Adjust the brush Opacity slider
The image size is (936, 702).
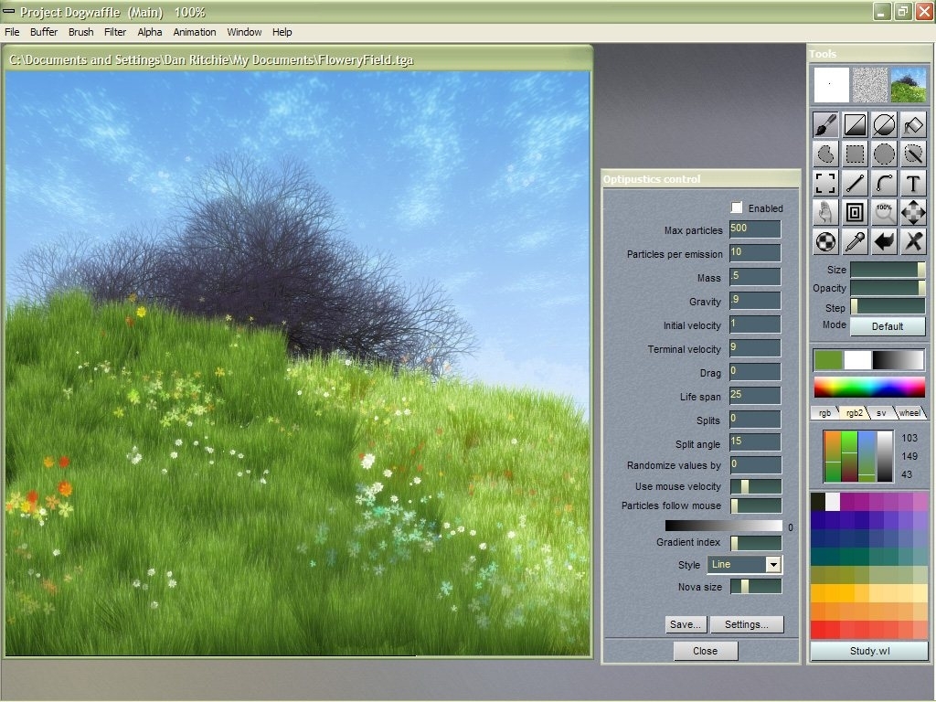tap(888, 288)
